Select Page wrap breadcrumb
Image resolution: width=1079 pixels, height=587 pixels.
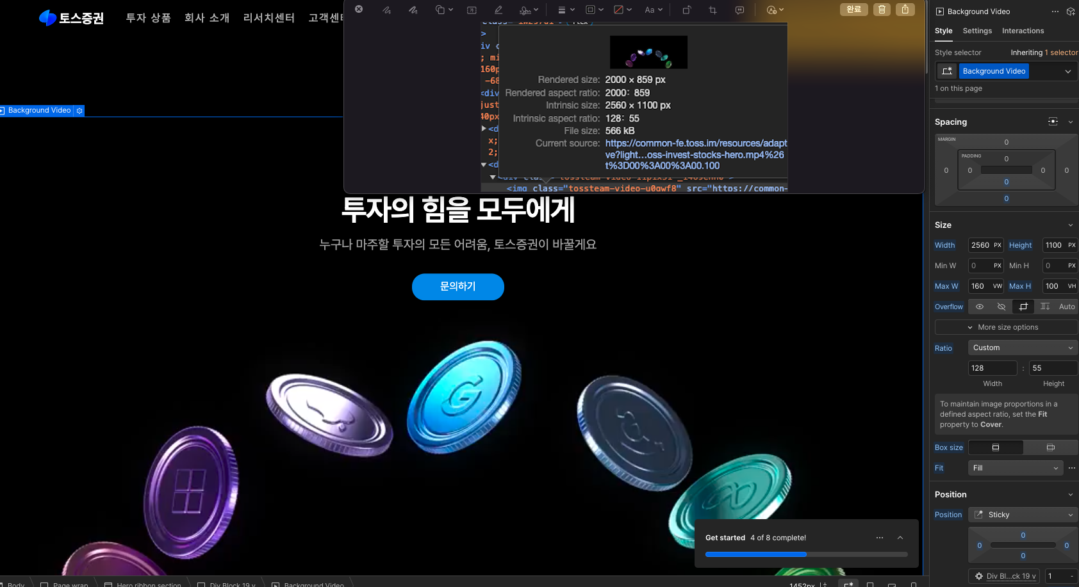point(65,584)
